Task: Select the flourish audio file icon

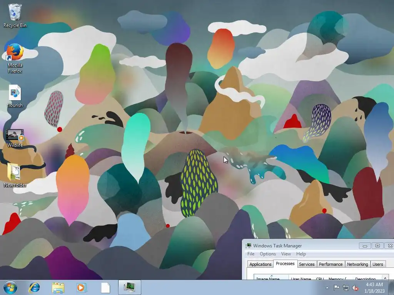Action: click(15, 96)
